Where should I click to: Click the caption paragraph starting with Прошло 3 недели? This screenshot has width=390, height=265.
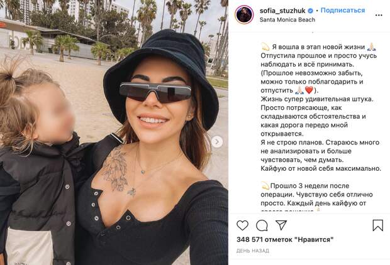[x=316, y=197]
